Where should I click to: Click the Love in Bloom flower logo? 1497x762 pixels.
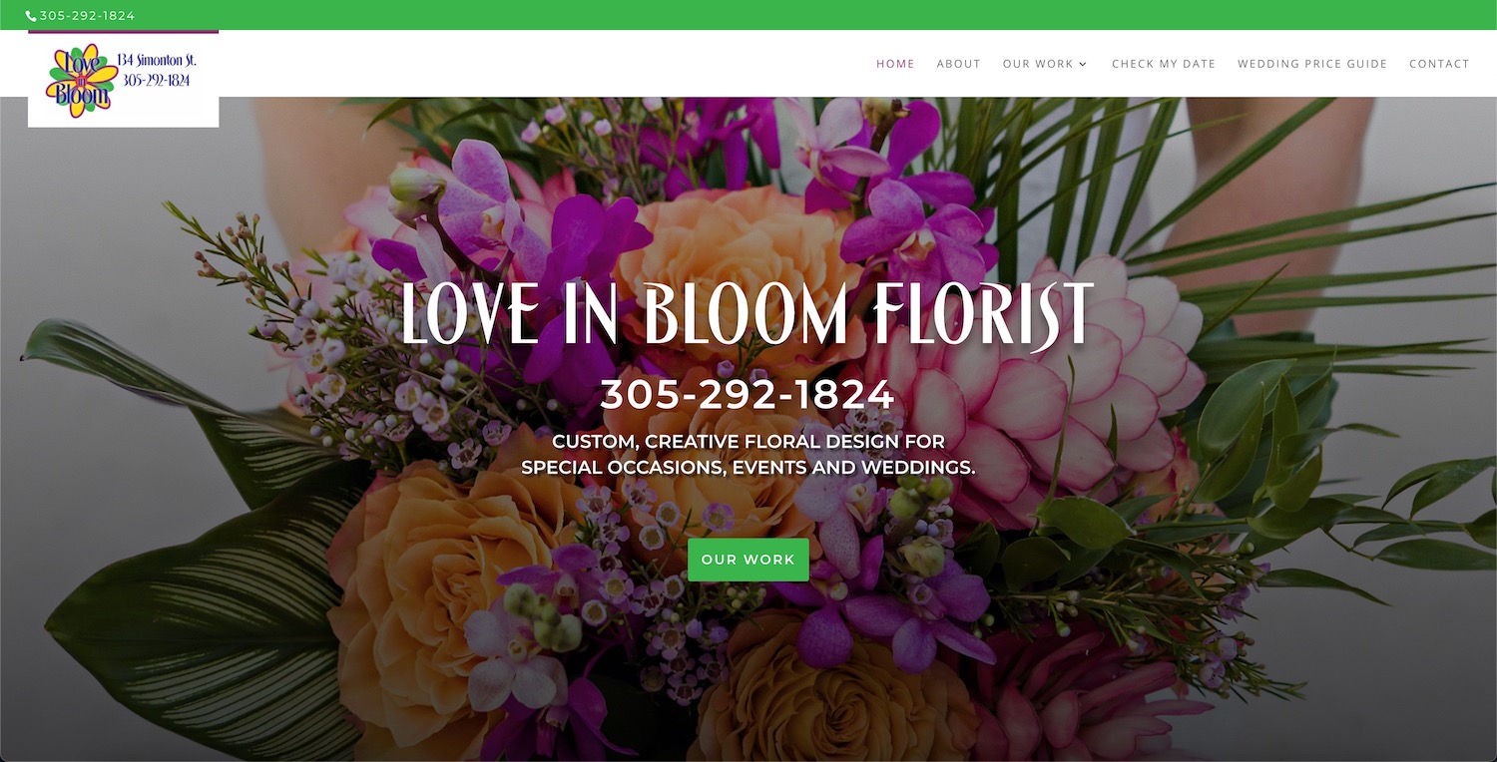coord(82,80)
